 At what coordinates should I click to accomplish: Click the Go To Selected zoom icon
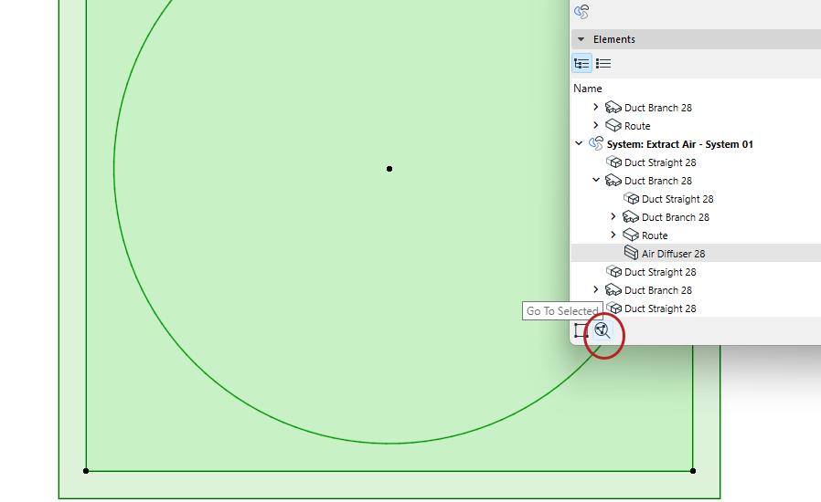point(602,330)
